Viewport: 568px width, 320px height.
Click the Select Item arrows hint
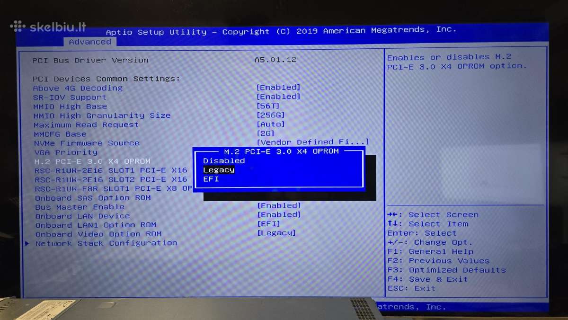427,224
